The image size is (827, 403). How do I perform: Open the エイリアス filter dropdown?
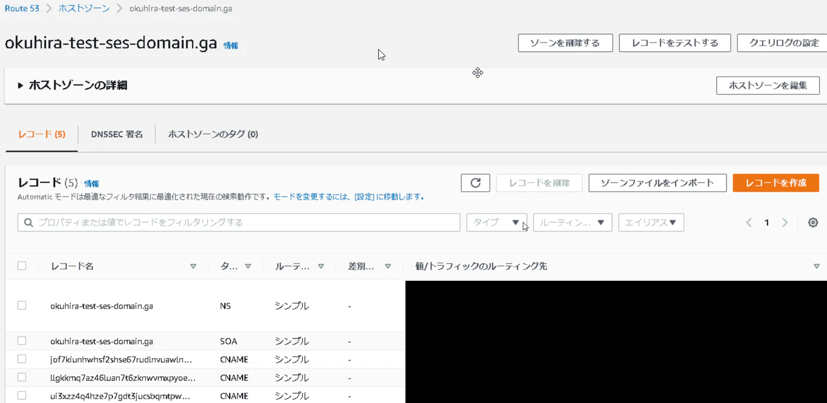click(x=651, y=223)
